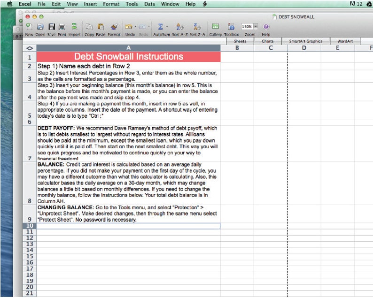Screen dimensions: 373x298
Task: Switch to the Sheets gallery tab
Action: click(240, 41)
